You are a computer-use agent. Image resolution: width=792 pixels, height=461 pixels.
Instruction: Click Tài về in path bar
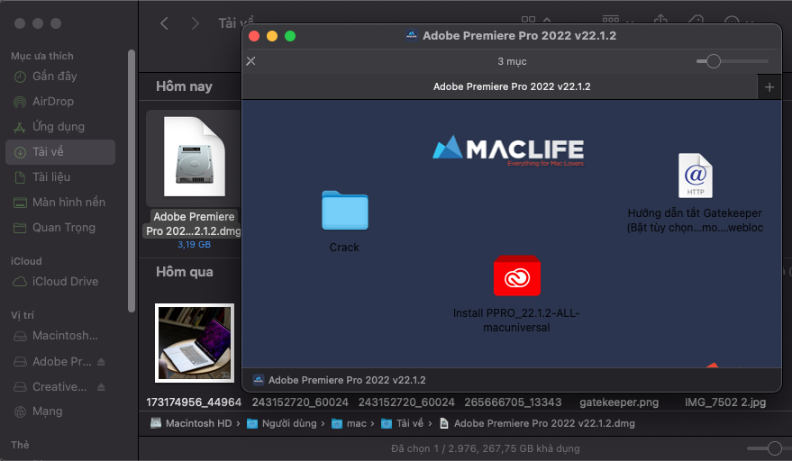point(402,423)
